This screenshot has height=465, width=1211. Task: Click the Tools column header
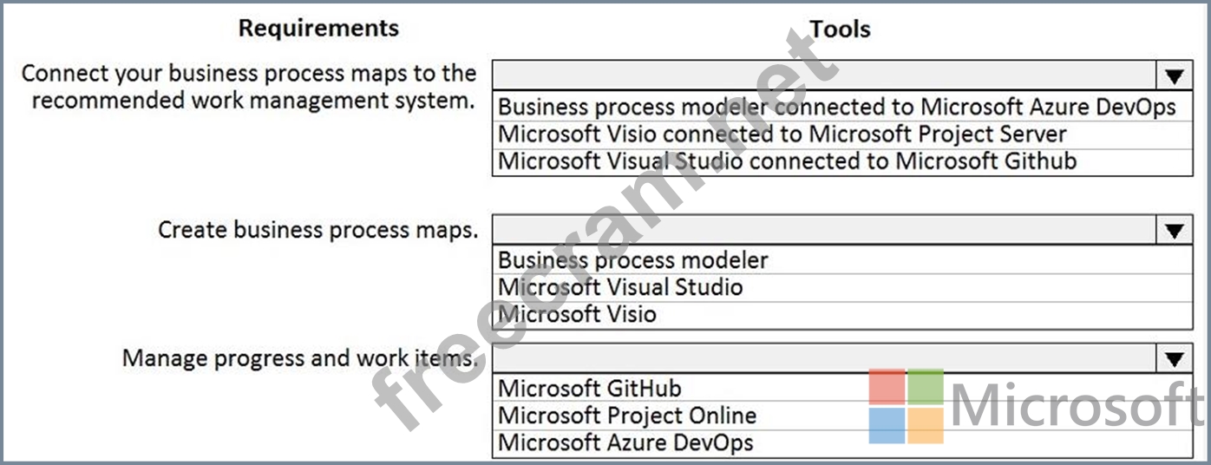pos(840,29)
